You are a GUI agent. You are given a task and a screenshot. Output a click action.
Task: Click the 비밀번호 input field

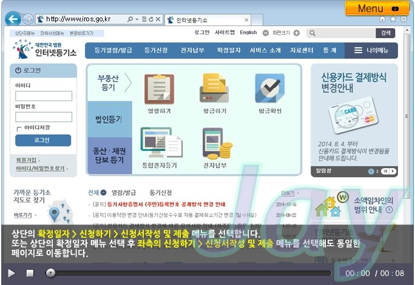[x=44, y=116]
